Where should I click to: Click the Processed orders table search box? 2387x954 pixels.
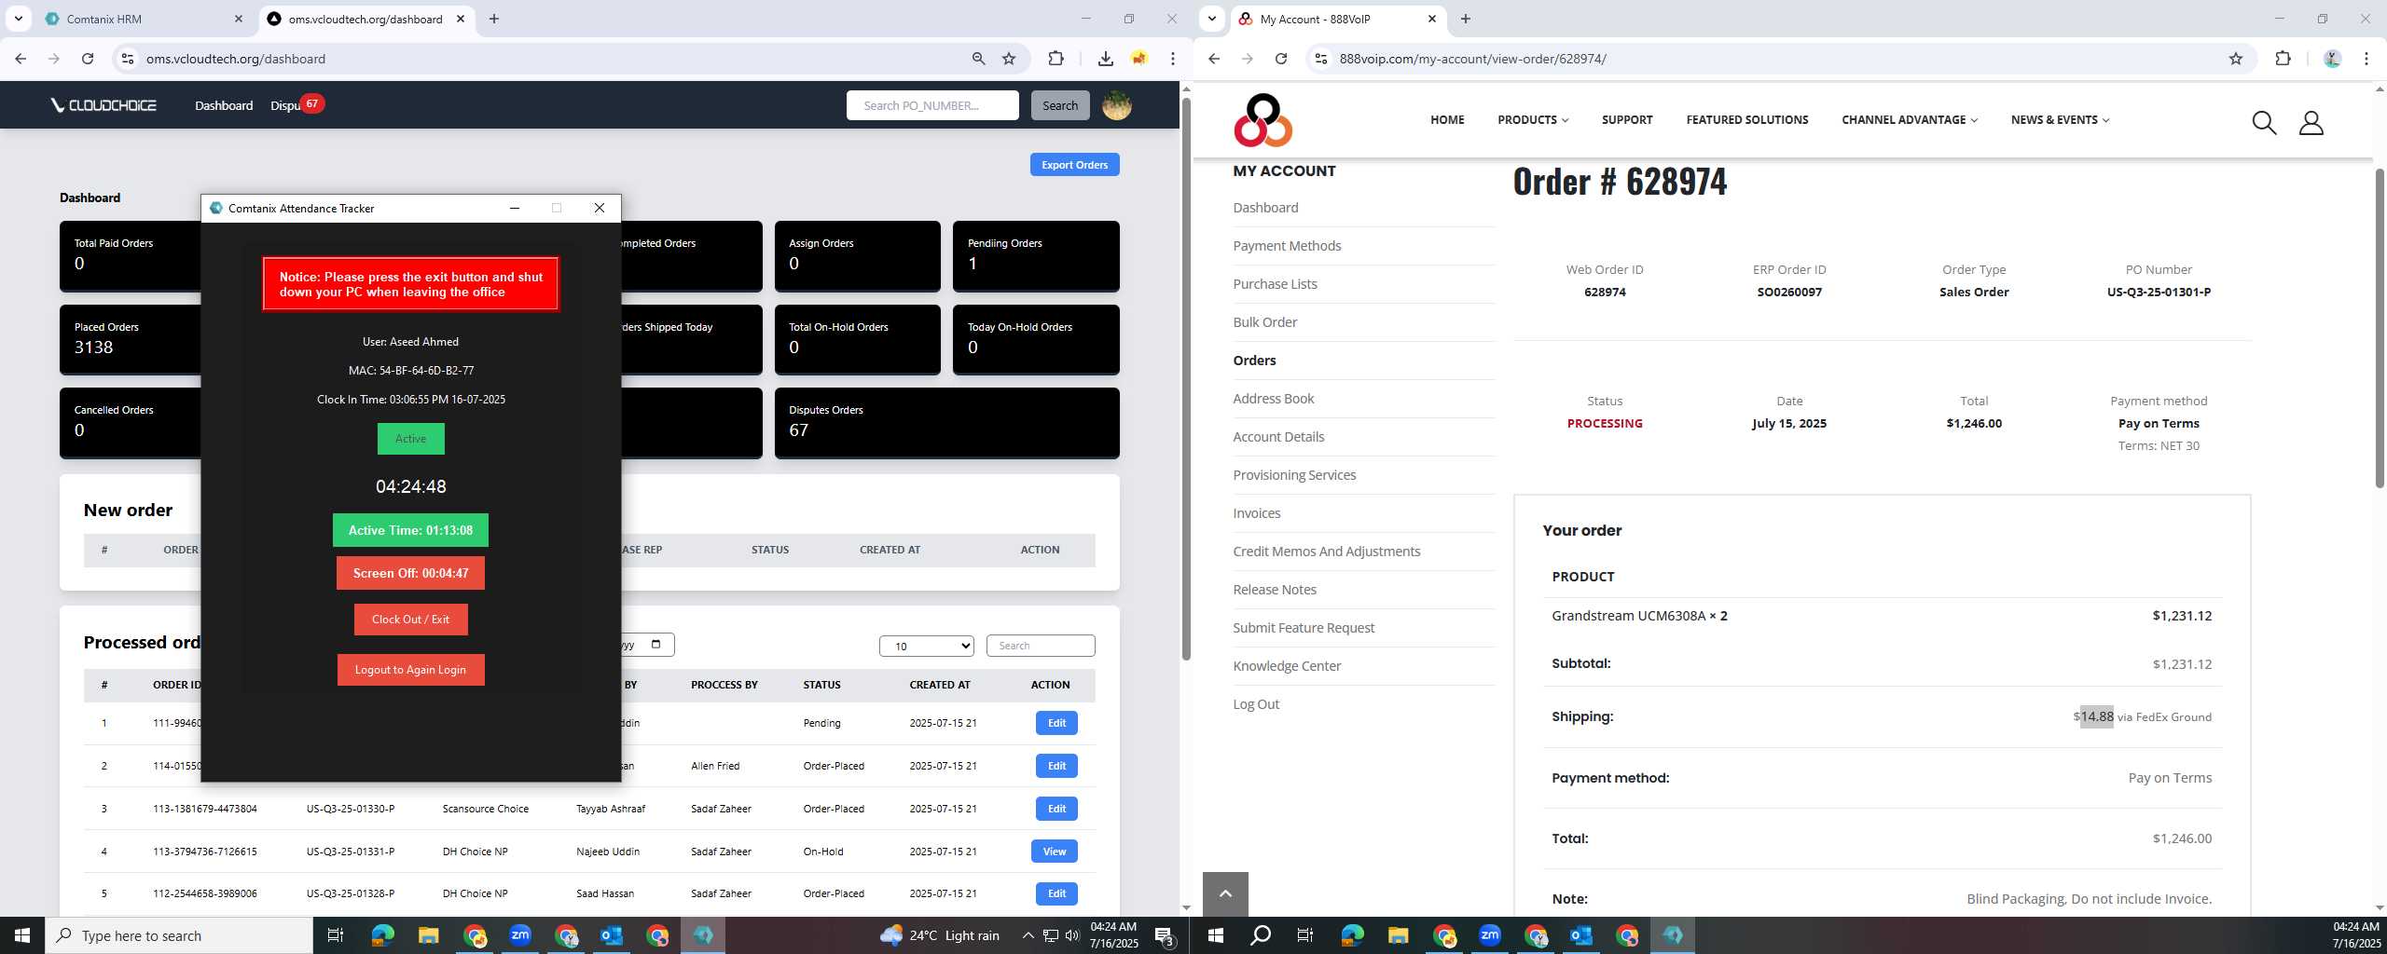click(1040, 646)
